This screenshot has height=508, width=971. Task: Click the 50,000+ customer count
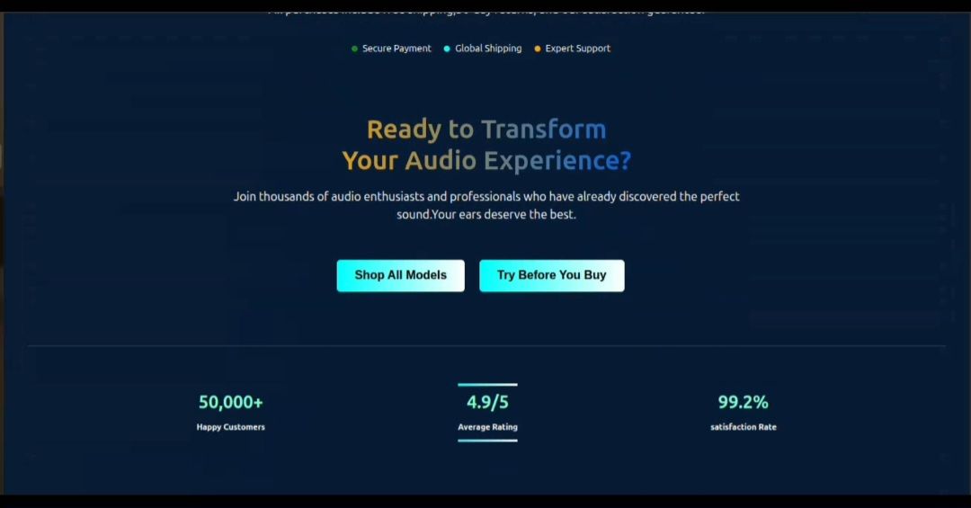pyautogui.click(x=231, y=402)
